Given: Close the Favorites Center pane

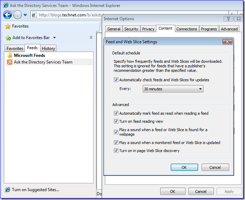Looking at the screenshot, I should (91, 37).
